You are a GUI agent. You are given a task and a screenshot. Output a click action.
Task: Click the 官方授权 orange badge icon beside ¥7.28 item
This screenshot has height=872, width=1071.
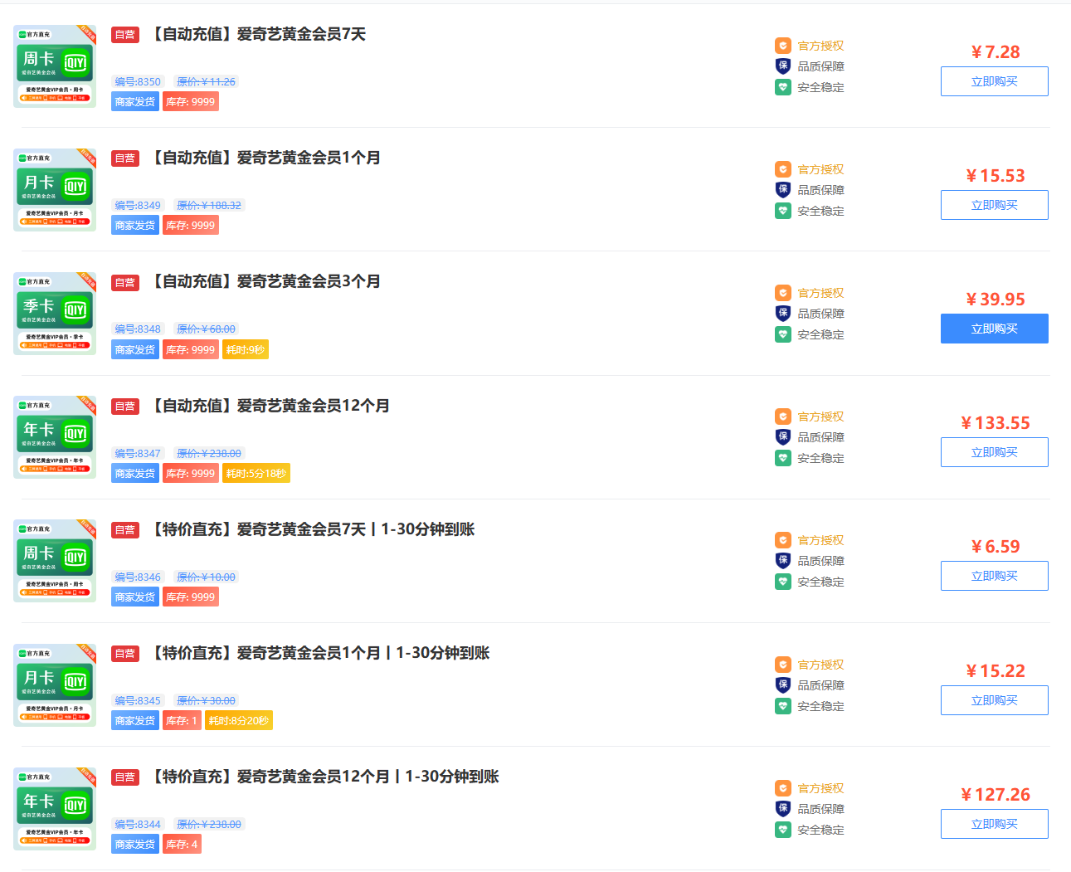point(783,46)
